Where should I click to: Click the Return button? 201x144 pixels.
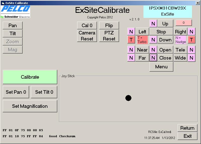point(187,128)
